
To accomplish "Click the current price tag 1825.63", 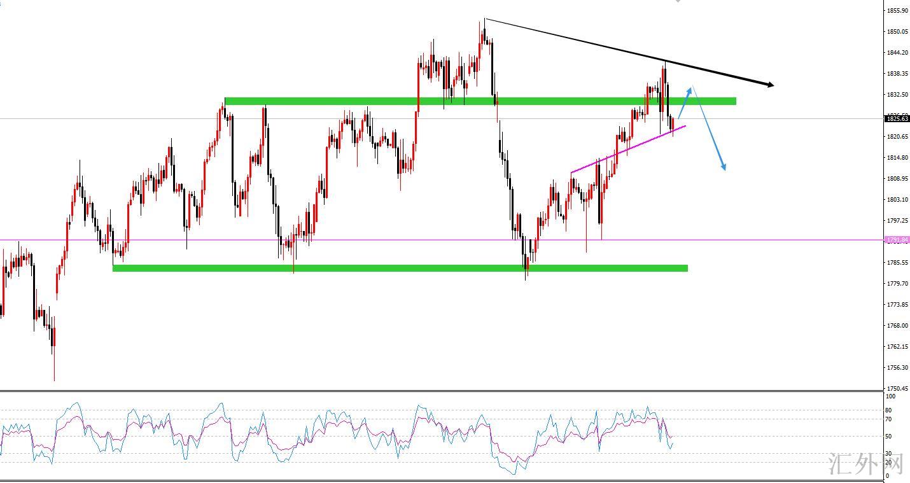I will click(897, 118).
